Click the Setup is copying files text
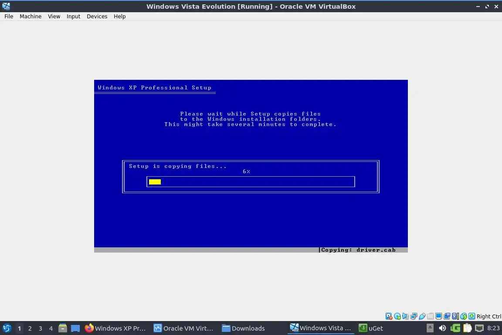Image resolution: width=502 pixels, height=335 pixels. (178, 166)
